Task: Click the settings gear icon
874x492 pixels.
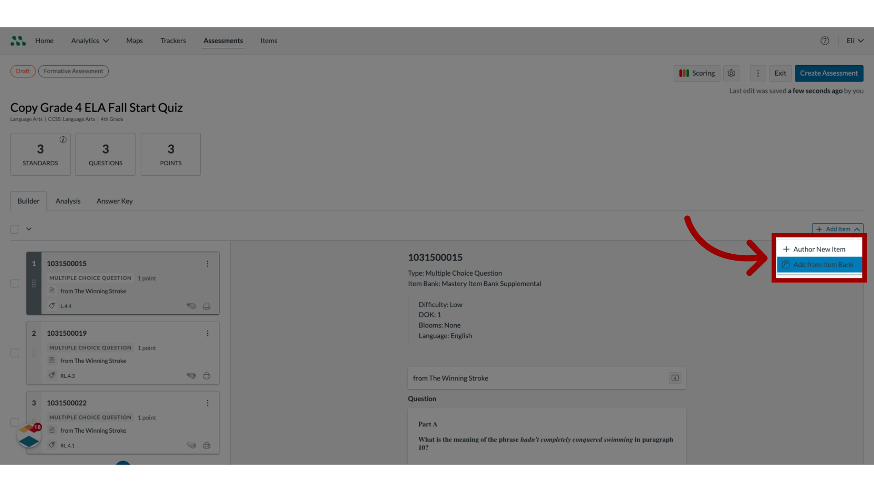Action: coord(731,73)
